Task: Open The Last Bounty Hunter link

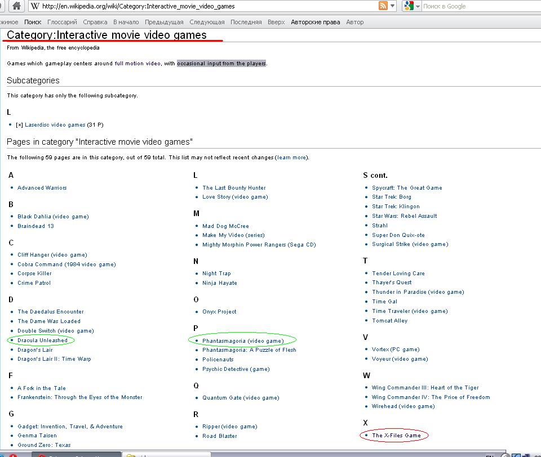Action: coord(234,188)
